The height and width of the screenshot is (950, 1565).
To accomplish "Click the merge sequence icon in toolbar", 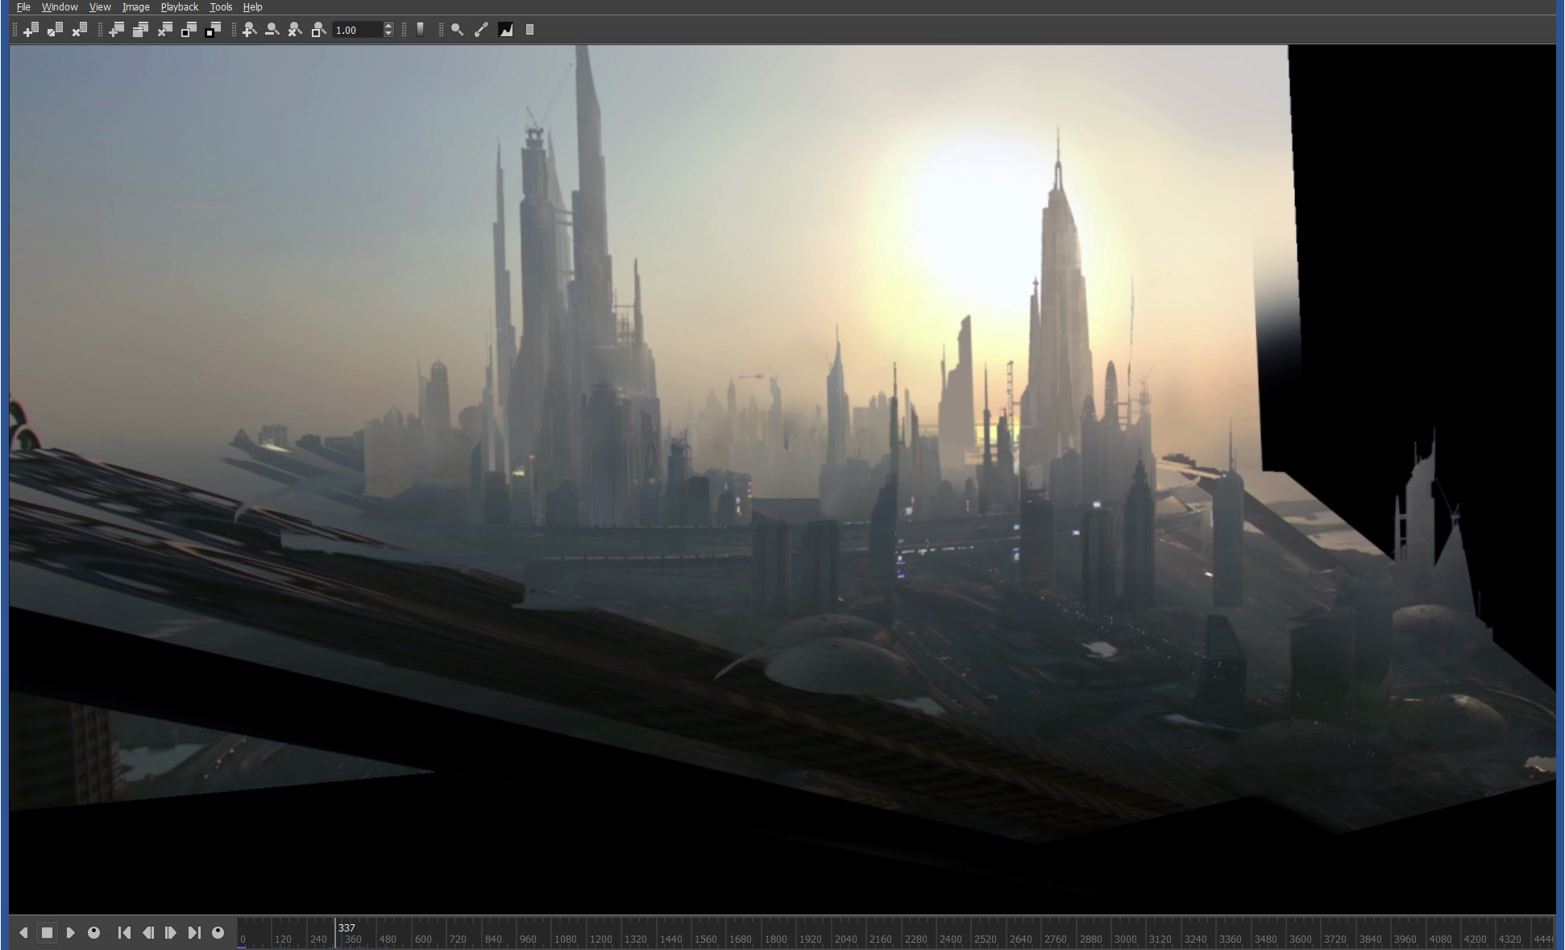I will coord(55,30).
